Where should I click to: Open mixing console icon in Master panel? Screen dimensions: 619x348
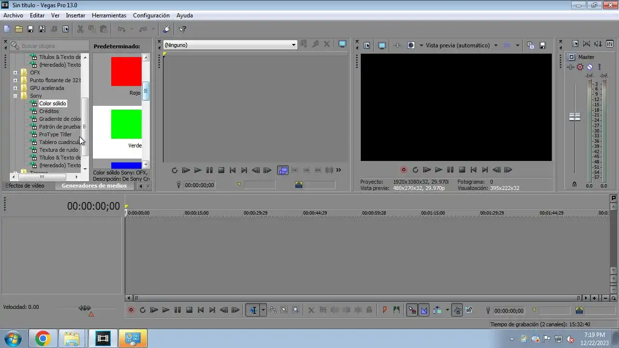(x=609, y=43)
